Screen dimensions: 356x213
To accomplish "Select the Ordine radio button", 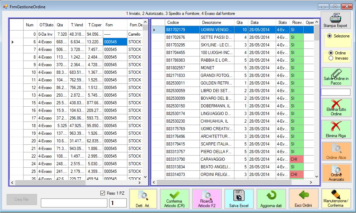I will pos(331,53).
